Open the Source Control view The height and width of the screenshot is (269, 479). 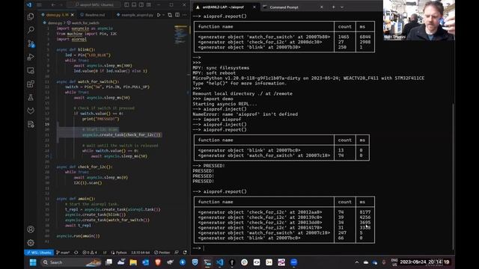pyautogui.click(x=31, y=43)
